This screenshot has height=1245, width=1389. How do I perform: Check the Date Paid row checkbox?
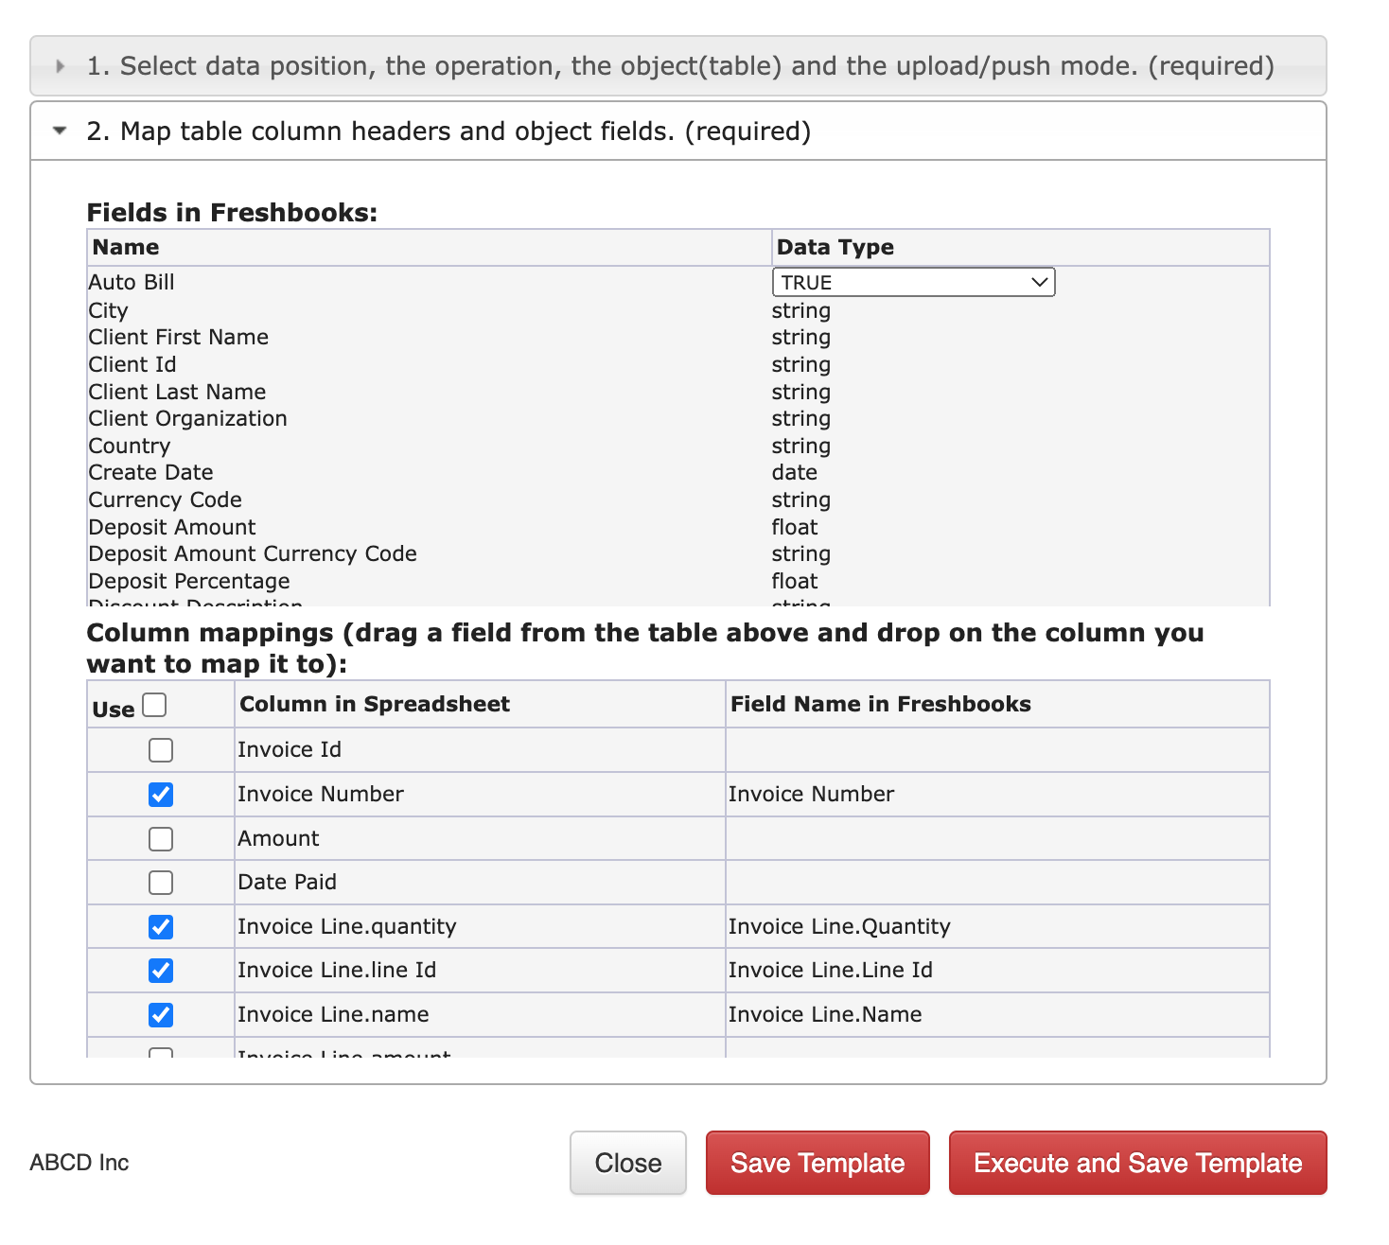[161, 883]
